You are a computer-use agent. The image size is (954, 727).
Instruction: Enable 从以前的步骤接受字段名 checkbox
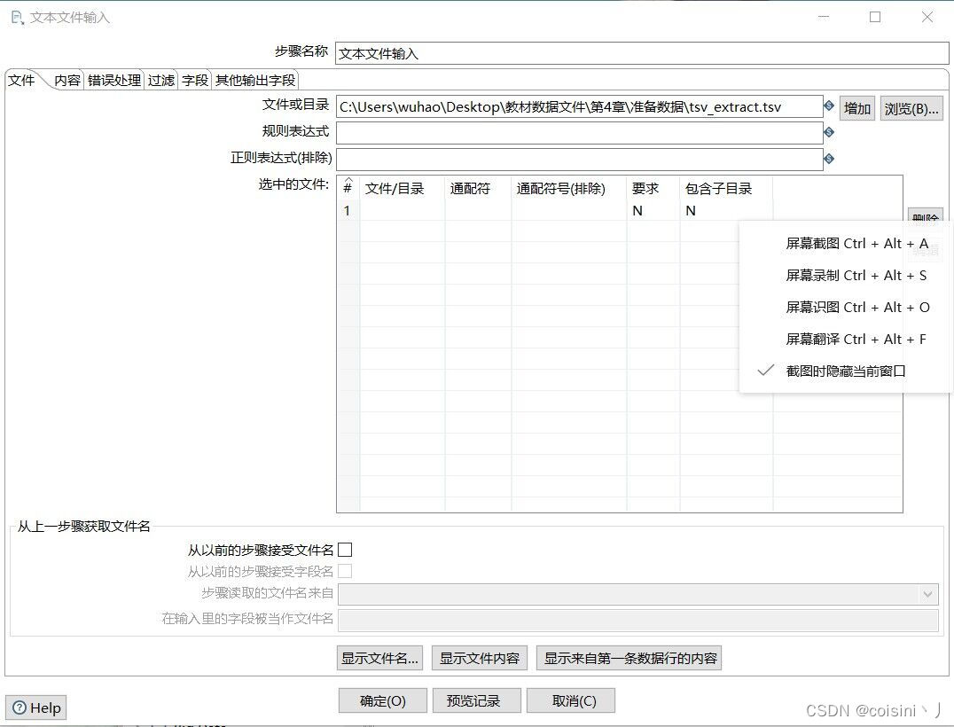pyautogui.click(x=346, y=571)
